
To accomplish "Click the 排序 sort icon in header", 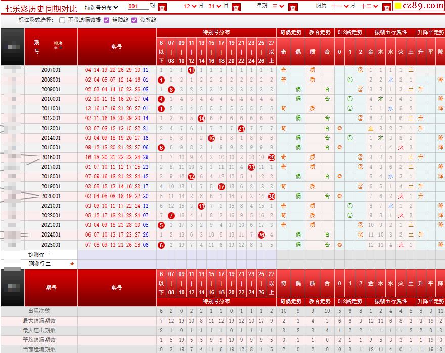I will tap(58, 45).
